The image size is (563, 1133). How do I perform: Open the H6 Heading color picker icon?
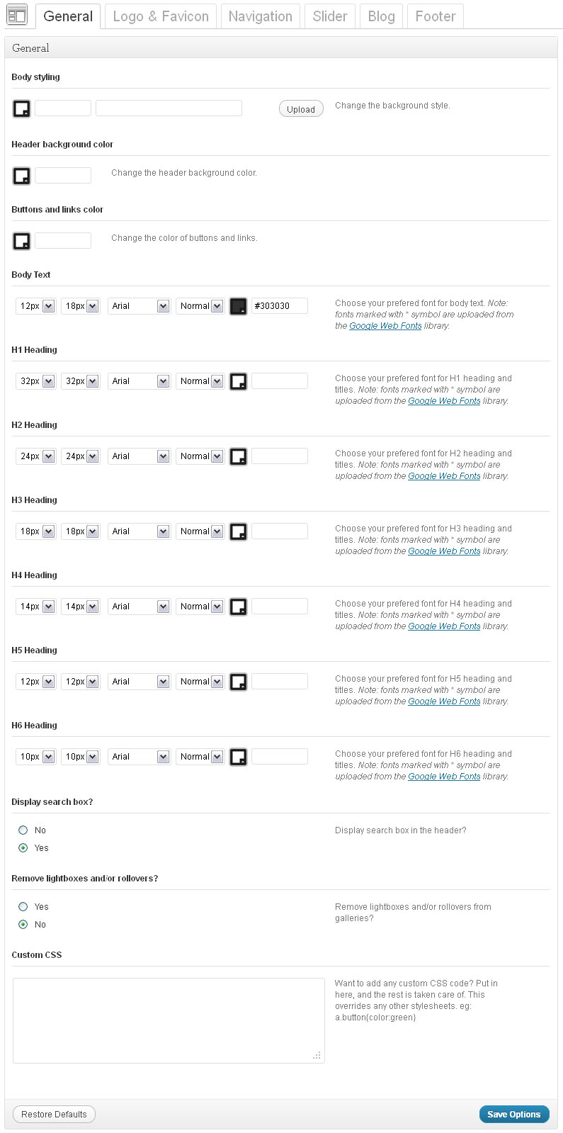239,757
